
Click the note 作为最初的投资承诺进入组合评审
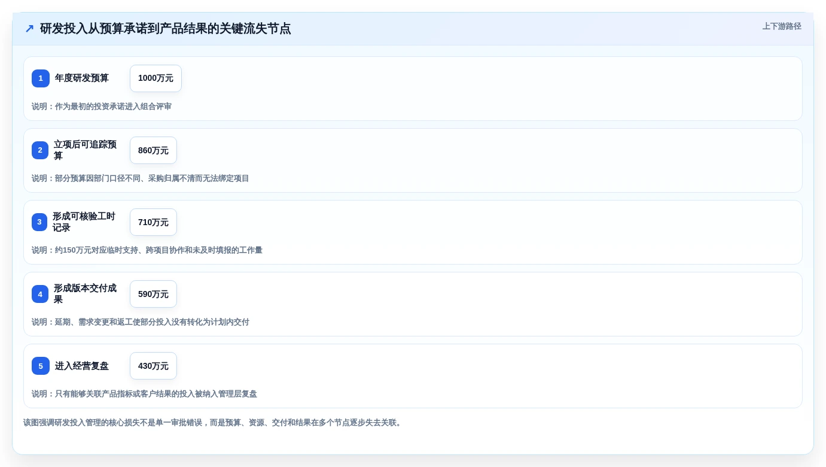[102, 107]
